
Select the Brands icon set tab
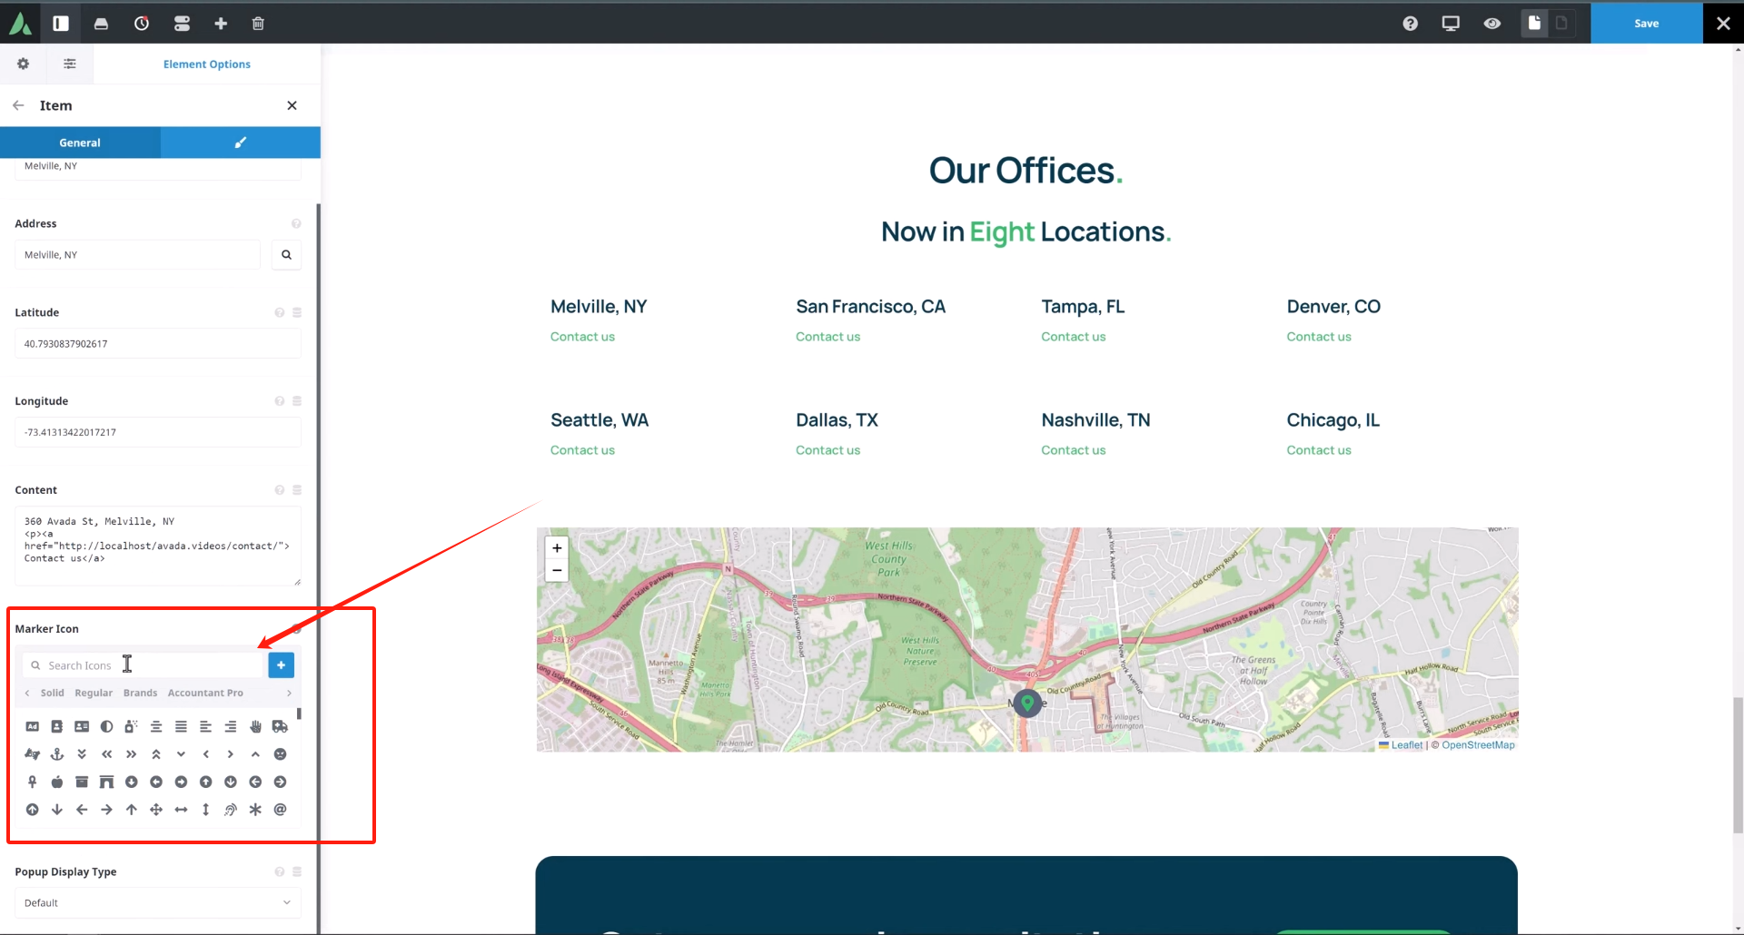pos(140,693)
